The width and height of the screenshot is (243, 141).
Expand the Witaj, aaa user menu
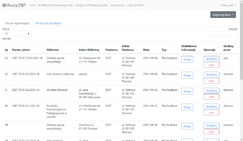point(228,5)
